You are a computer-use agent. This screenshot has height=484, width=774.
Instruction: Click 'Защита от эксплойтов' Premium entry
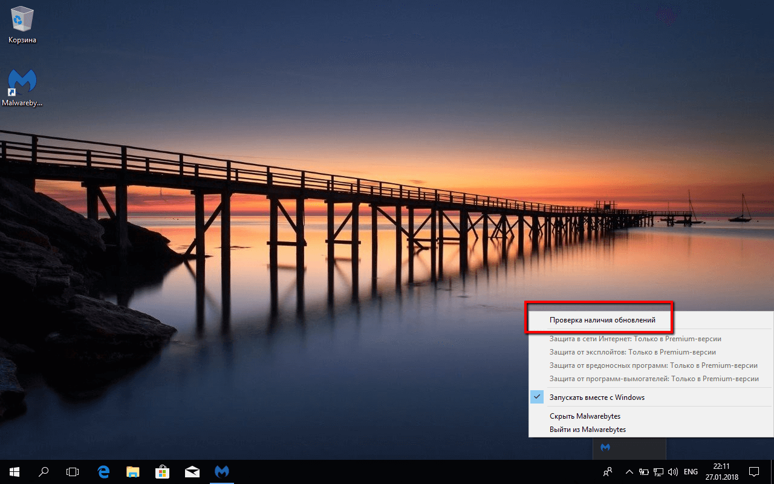(x=651, y=352)
